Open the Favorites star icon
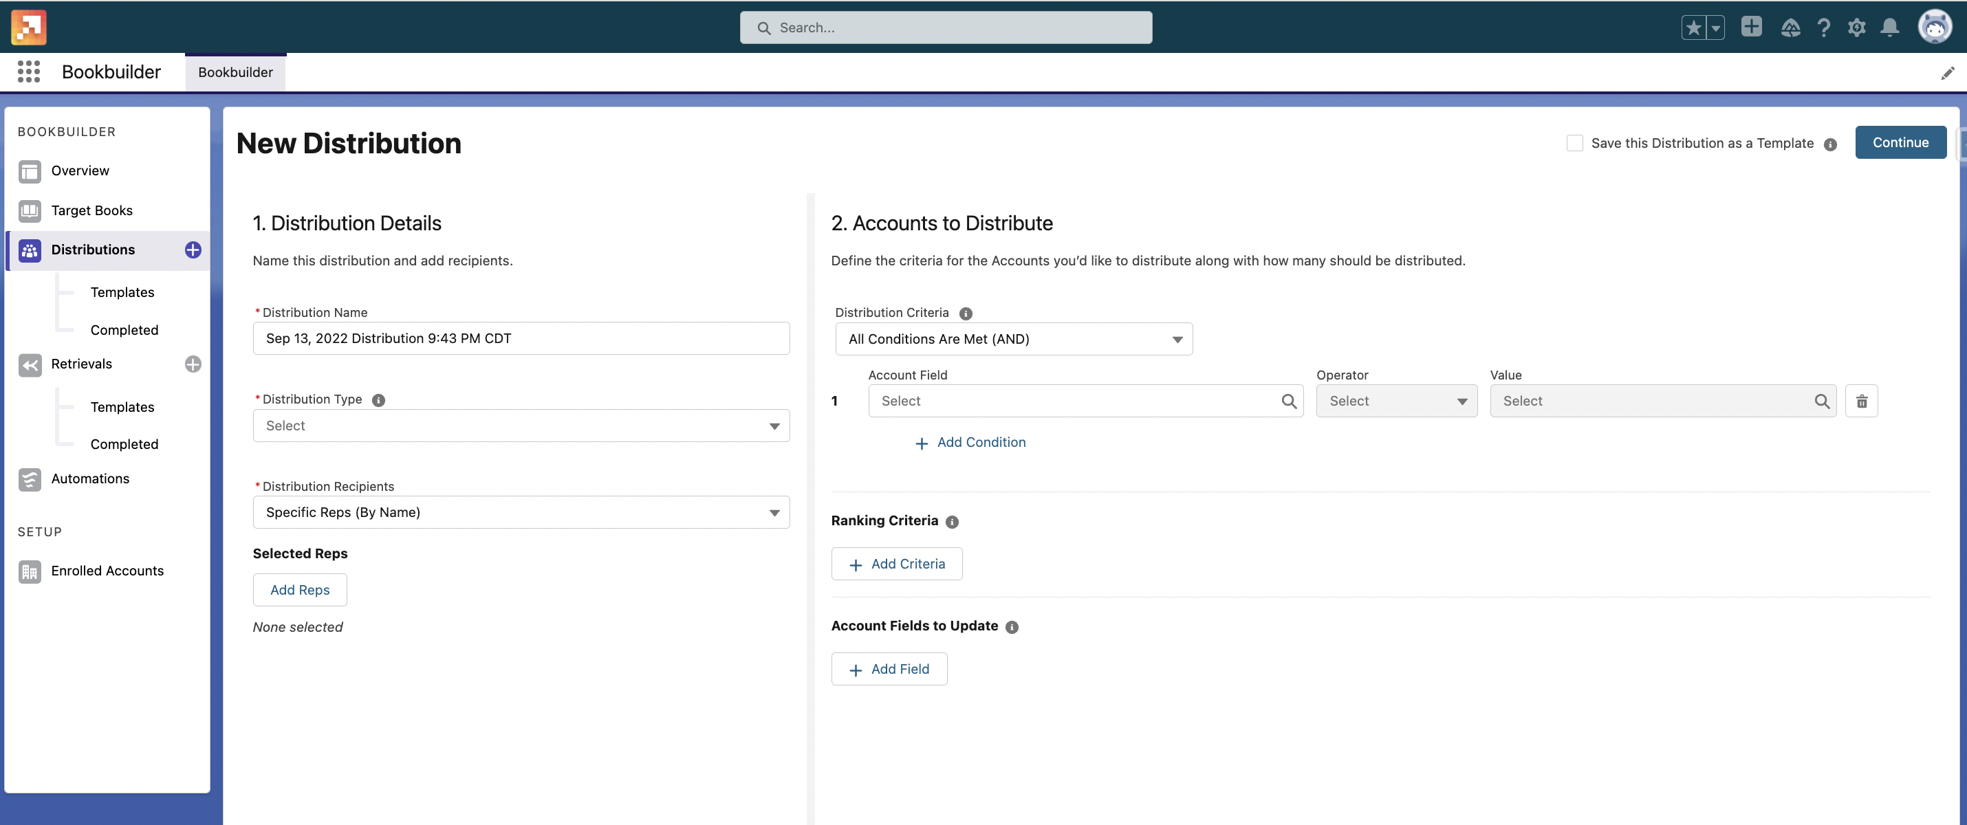Viewport: 1967px width, 825px height. [x=1693, y=27]
